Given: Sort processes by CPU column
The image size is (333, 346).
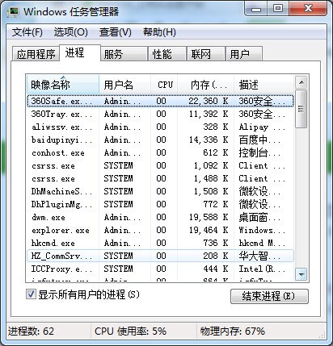Looking at the screenshot, I should (x=164, y=85).
